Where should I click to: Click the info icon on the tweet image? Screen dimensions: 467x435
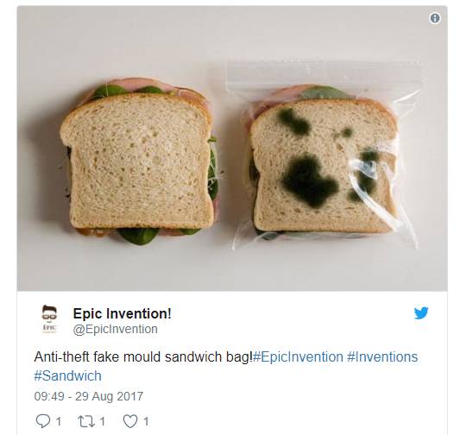pos(435,18)
